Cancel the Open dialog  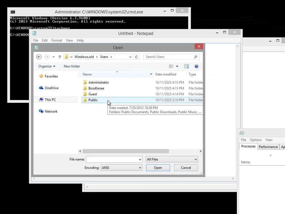[x=186, y=168]
